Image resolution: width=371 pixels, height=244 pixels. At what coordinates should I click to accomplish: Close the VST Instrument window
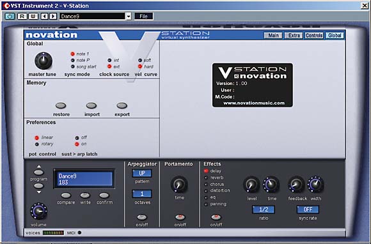[365, 6]
